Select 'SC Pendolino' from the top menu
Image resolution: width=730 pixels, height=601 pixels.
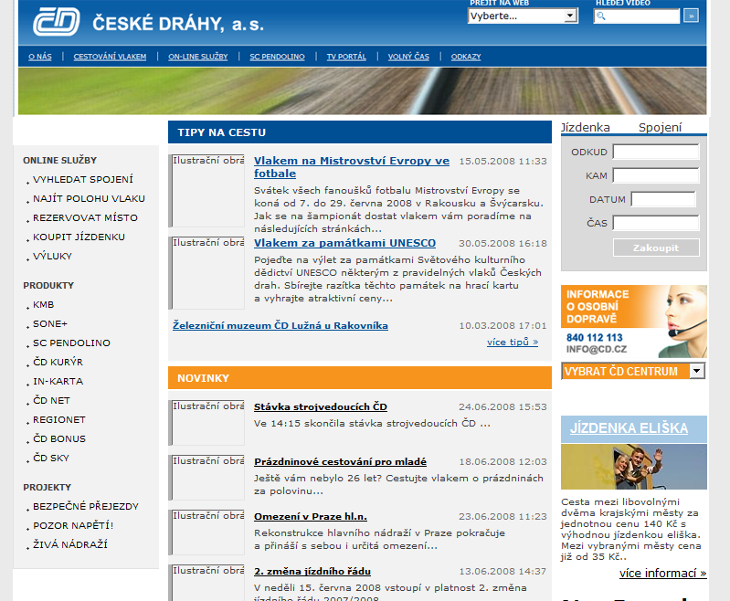[277, 57]
